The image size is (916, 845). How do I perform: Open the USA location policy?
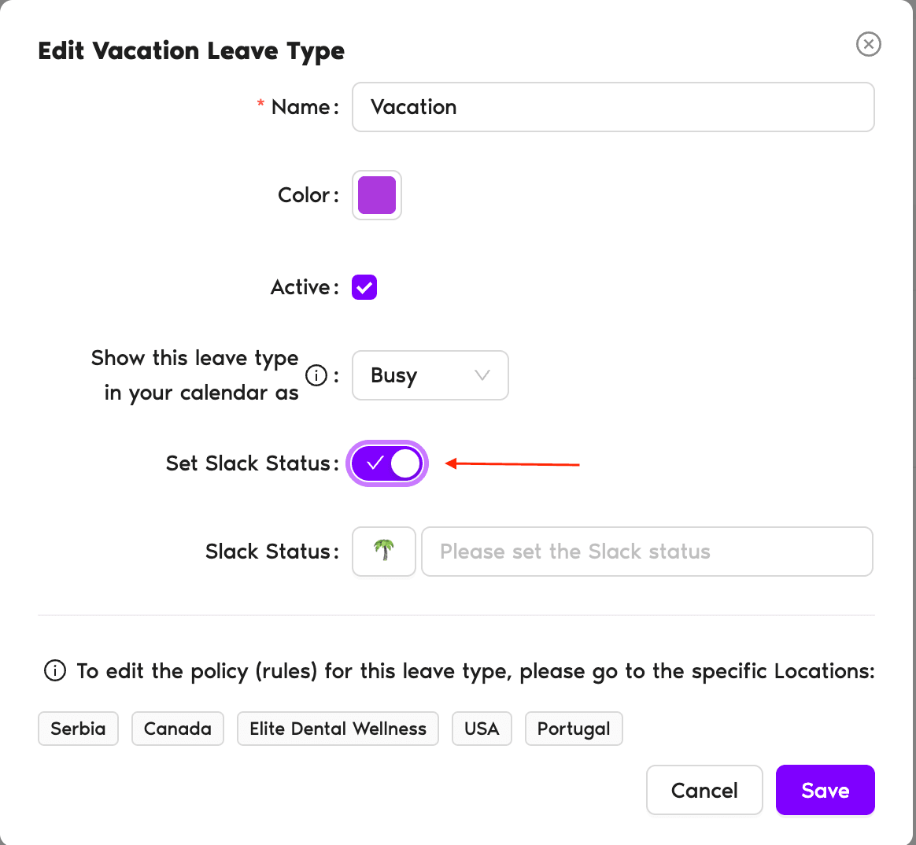pyautogui.click(x=482, y=729)
